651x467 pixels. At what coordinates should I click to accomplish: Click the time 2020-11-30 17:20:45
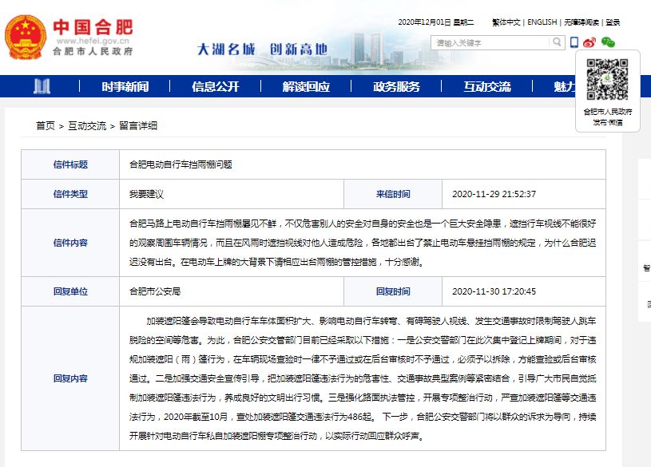494,291
